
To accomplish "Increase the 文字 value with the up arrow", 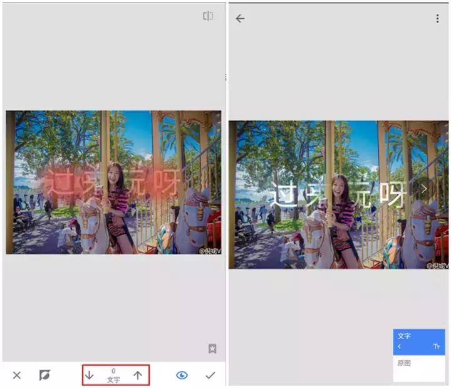I will click(138, 375).
